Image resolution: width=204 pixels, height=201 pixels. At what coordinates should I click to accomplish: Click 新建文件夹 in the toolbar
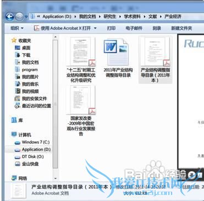[x=181, y=28]
